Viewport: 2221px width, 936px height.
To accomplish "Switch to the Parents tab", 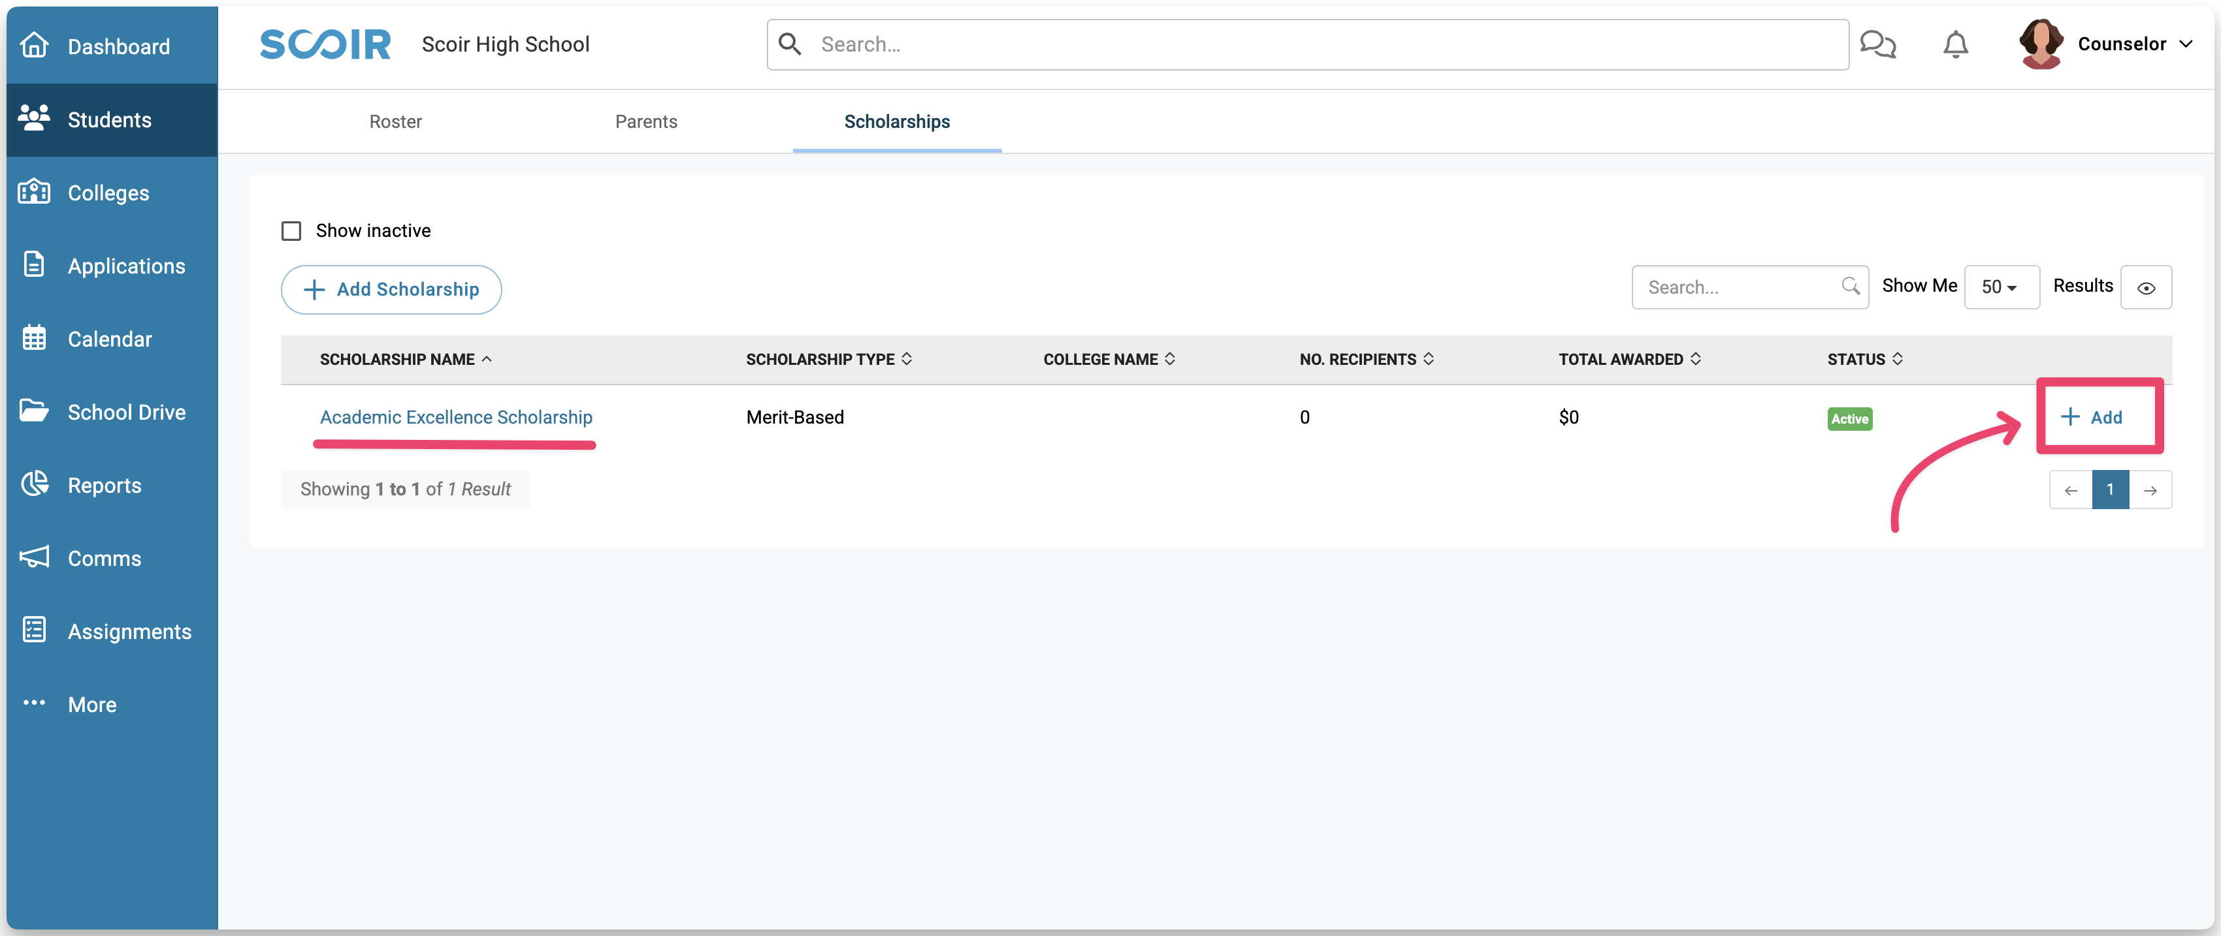I will pos(646,121).
